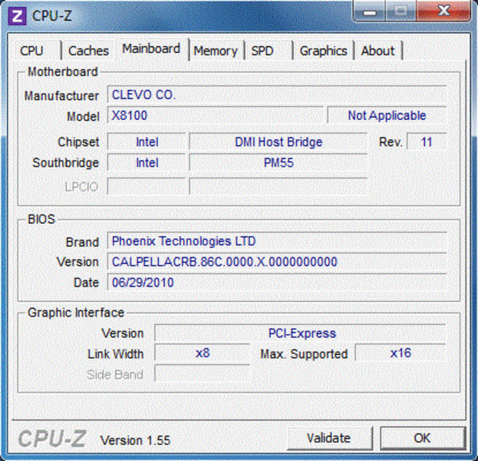Minimize the CPU-Z window
Image resolution: width=478 pixels, height=461 pixels.
[x=370, y=12]
